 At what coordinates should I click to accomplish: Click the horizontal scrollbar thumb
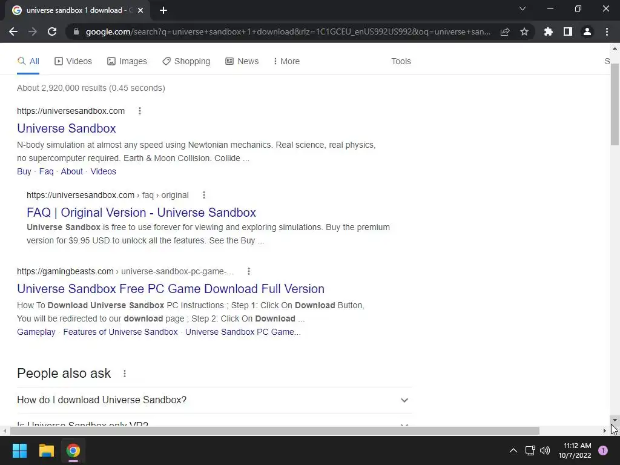pos(274,430)
